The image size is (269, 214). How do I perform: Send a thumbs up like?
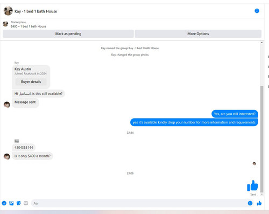click(259, 203)
